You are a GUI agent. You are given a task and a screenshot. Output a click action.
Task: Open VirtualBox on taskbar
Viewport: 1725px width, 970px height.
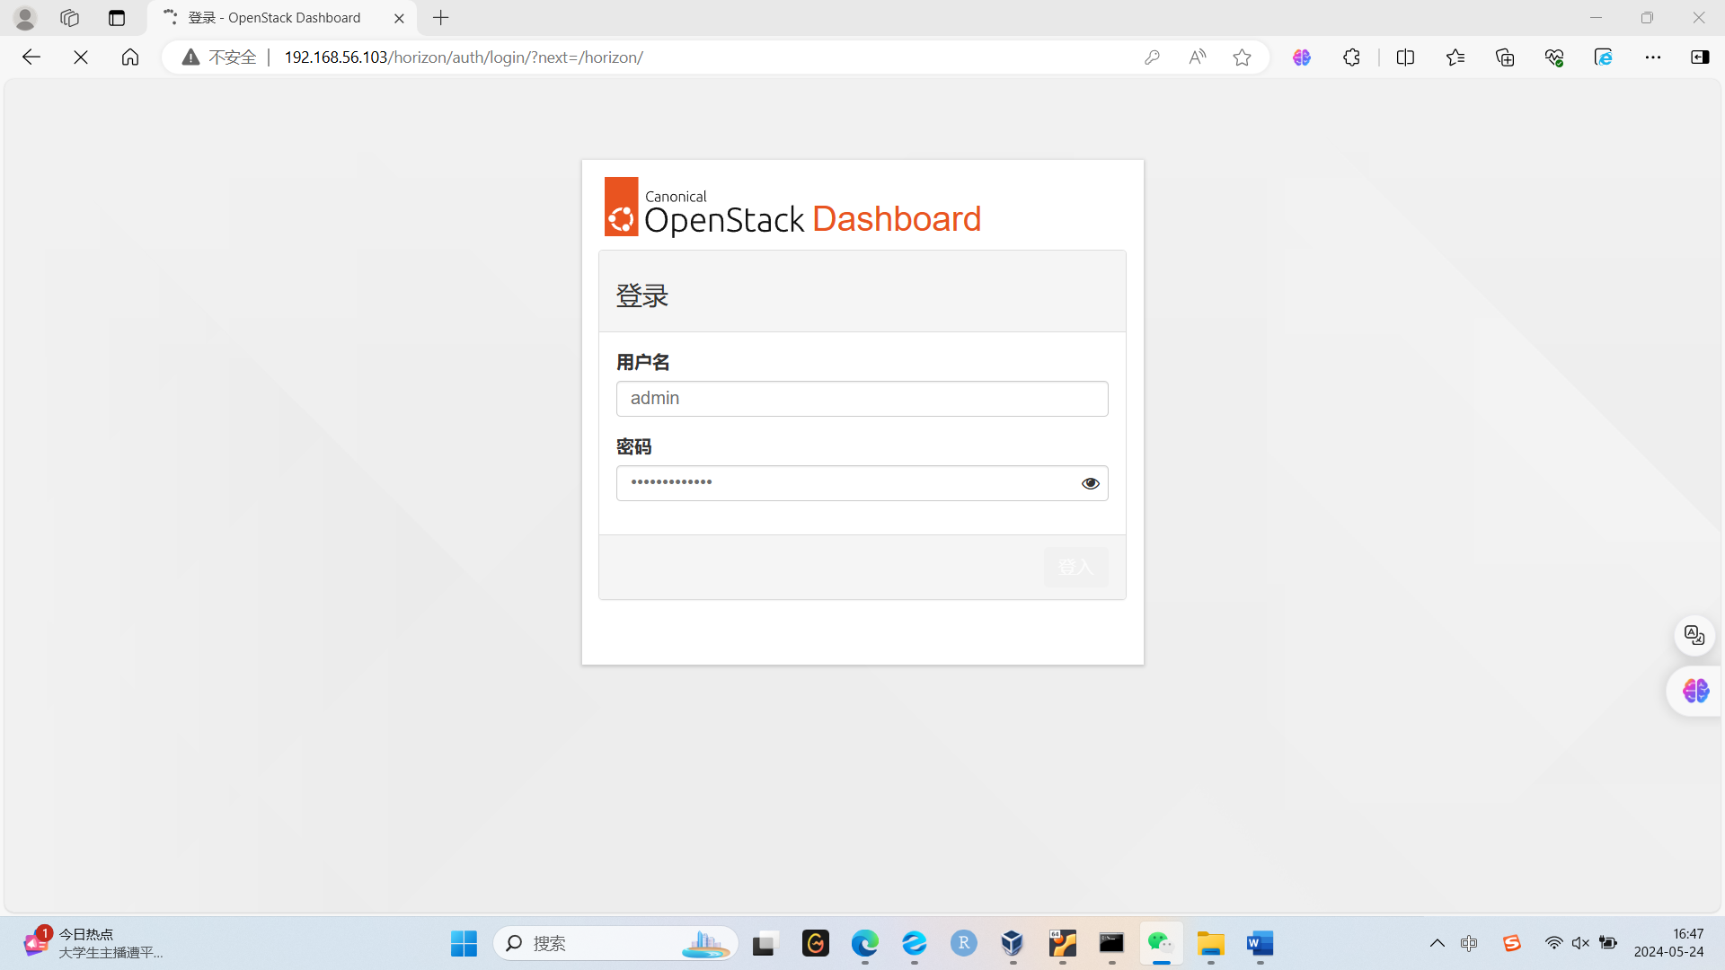coord(1013,943)
